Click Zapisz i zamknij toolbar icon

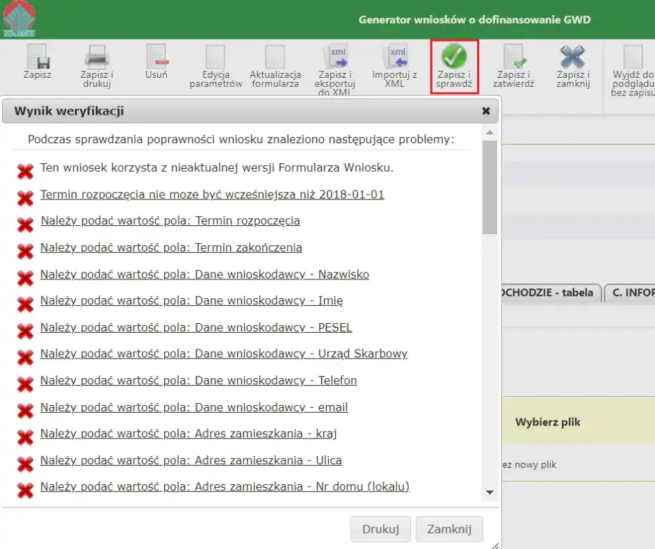click(x=573, y=57)
